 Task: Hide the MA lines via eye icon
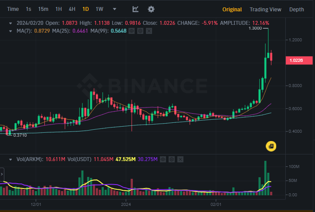pos(132,31)
